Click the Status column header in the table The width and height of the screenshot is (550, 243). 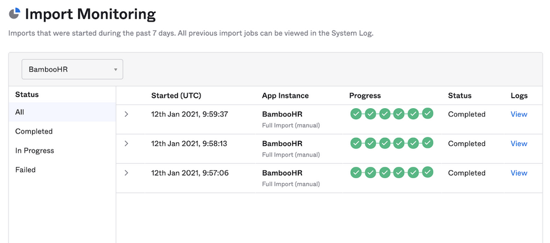460,96
